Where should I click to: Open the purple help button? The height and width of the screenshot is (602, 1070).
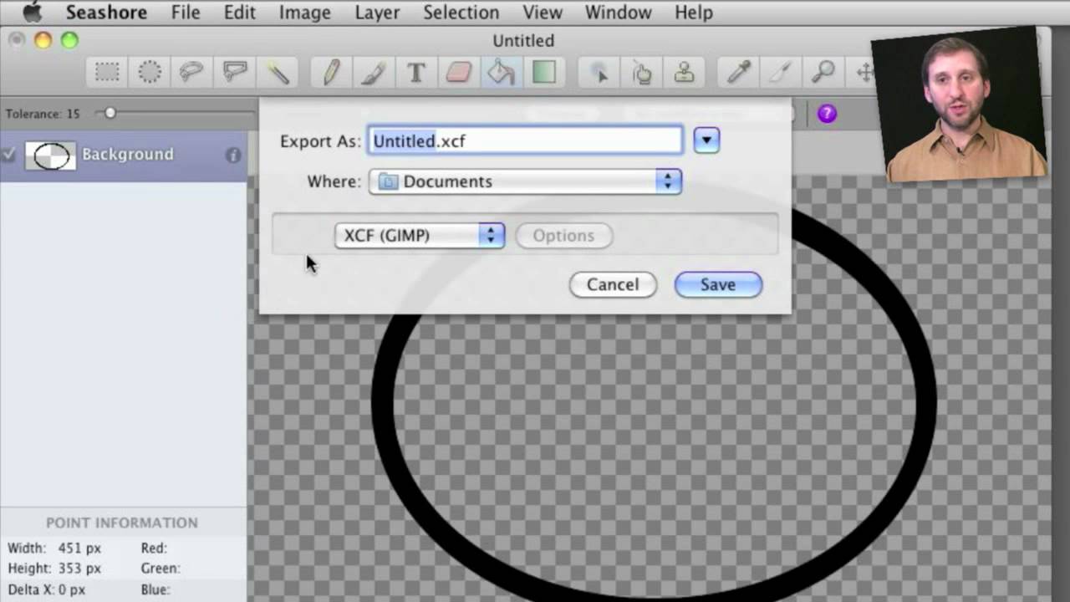click(827, 114)
